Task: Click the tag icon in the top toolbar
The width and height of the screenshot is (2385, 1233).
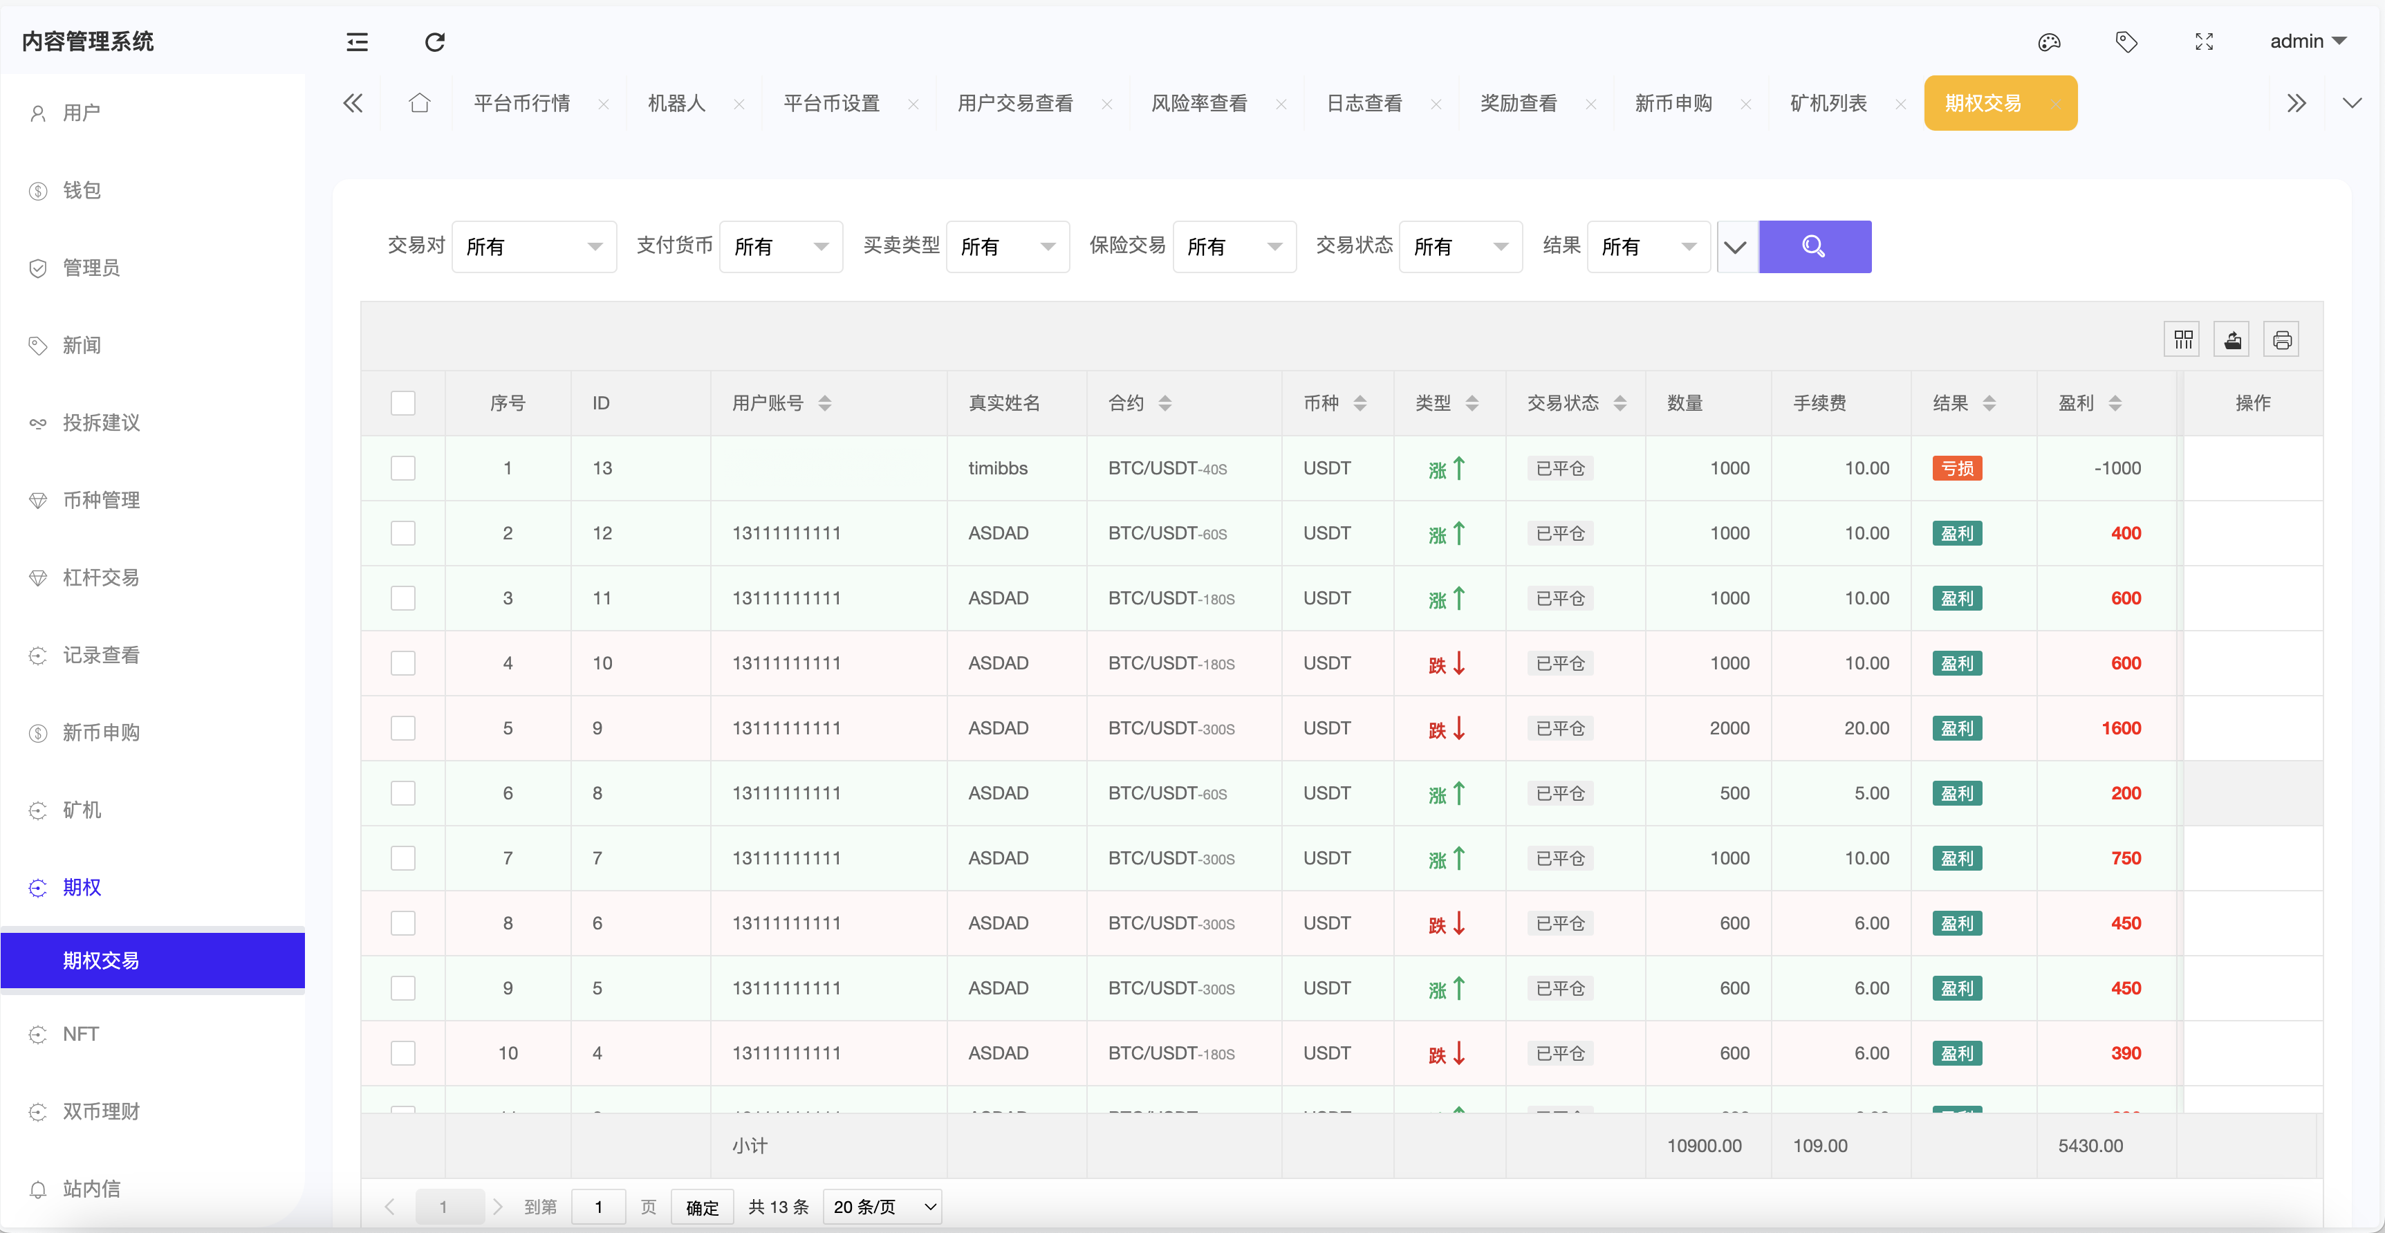Action: tap(2126, 41)
